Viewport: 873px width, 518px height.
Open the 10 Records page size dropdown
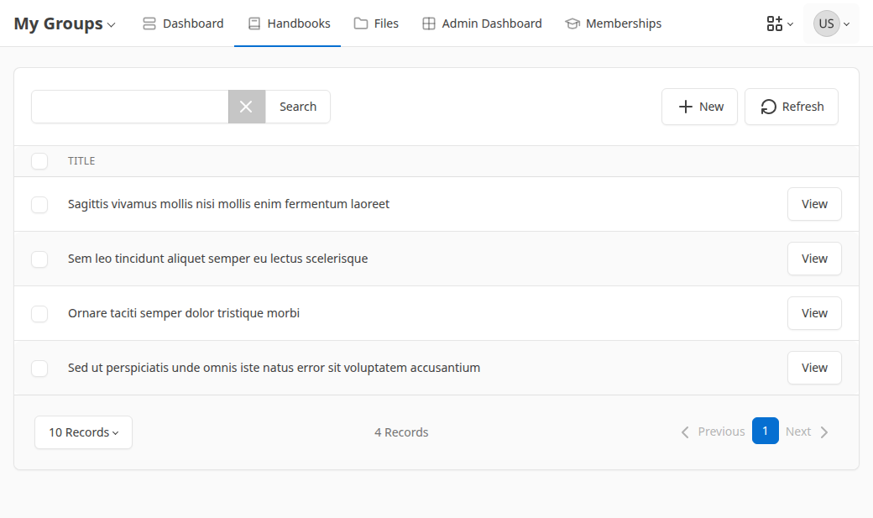tap(83, 432)
